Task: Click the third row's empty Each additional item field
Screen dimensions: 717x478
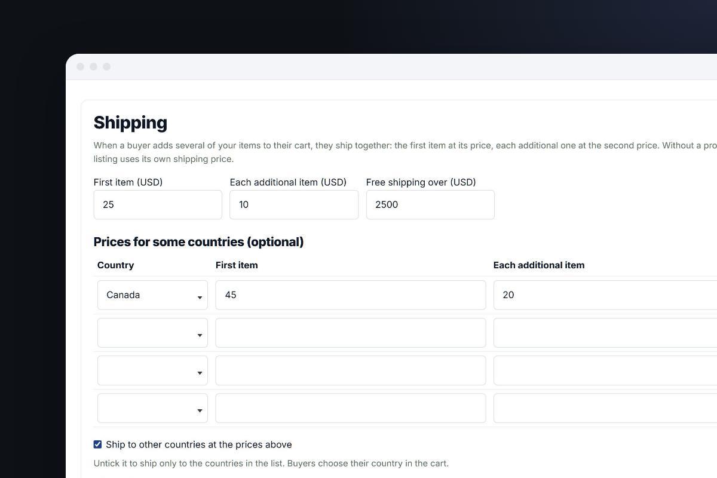Action: (605, 370)
